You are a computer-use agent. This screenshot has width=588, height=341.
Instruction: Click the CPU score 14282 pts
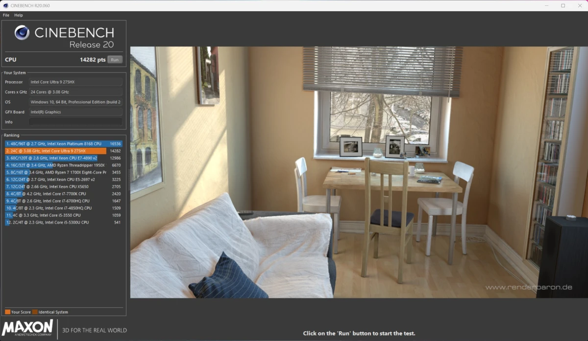tap(93, 60)
